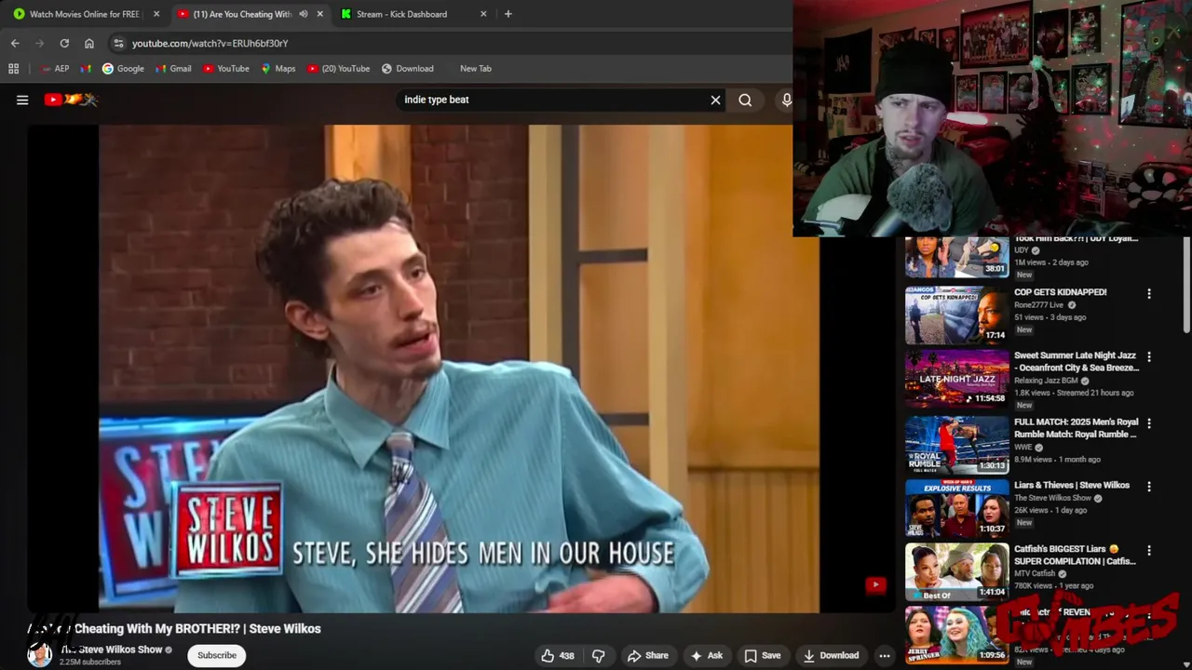Click the address bar URL
Viewport: 1192px width, 670px height.
[x=210, y=43]
